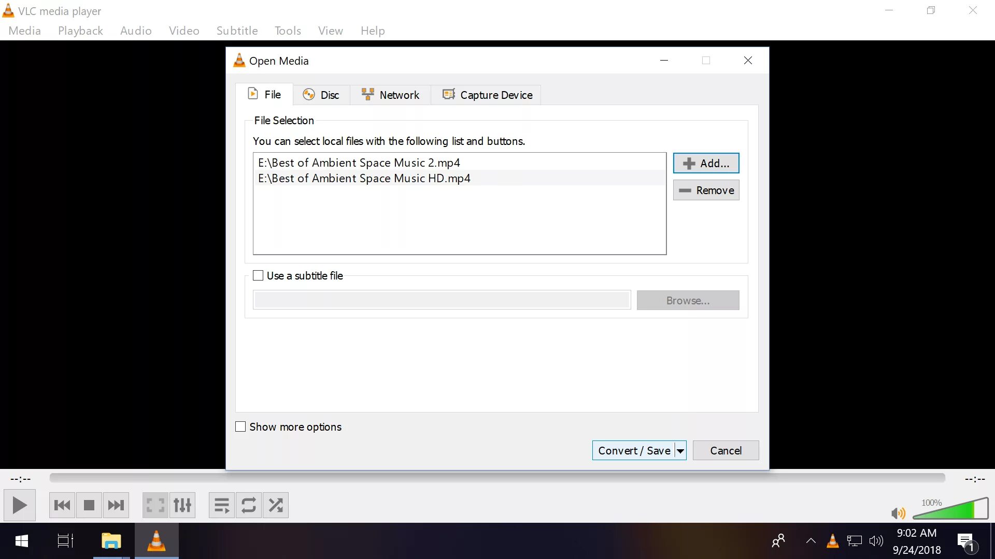This screenshot has width=995, height=559.
Task: Show hidden icons in system tray
Action: pyautogui.click(x=811, y=541)
